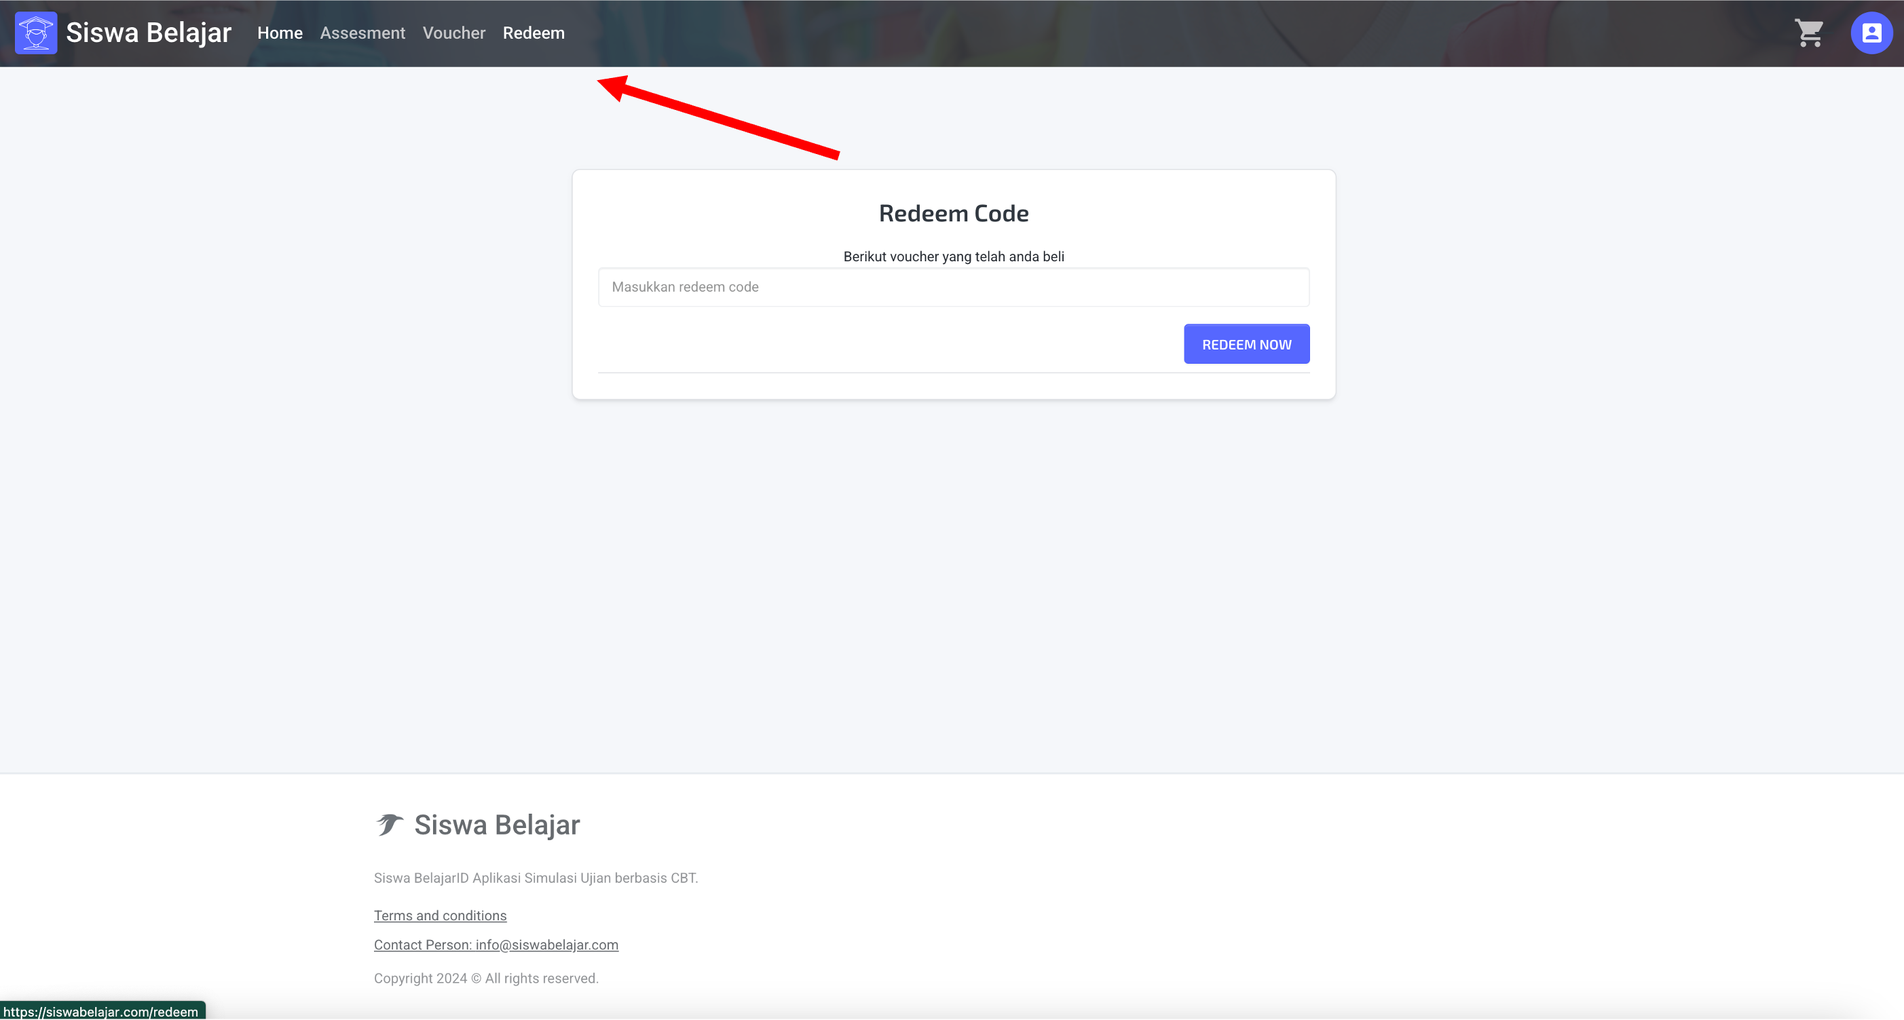This screenshot has width=1904, height=1020.
Task: Click the Aplikasi Simulasi Ujian description text
Action: [535, 877]
